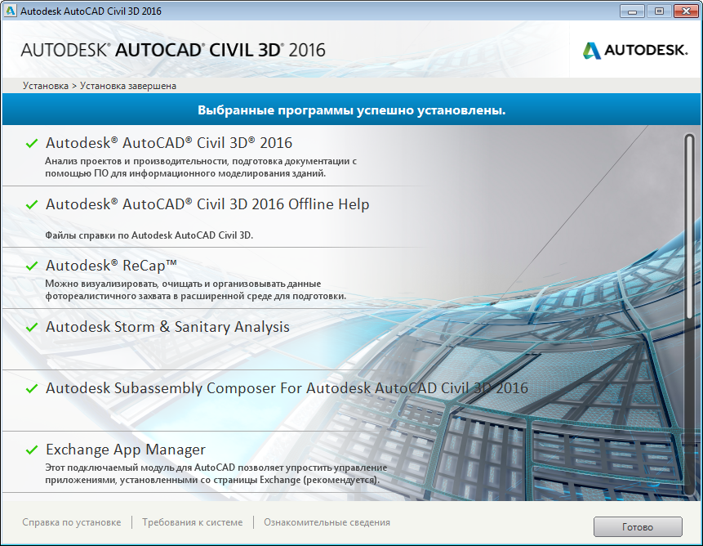Click the green checkmark beside Subassembly Composer
Viewport: 703px width, 546px height.
[x=31, y=388]
